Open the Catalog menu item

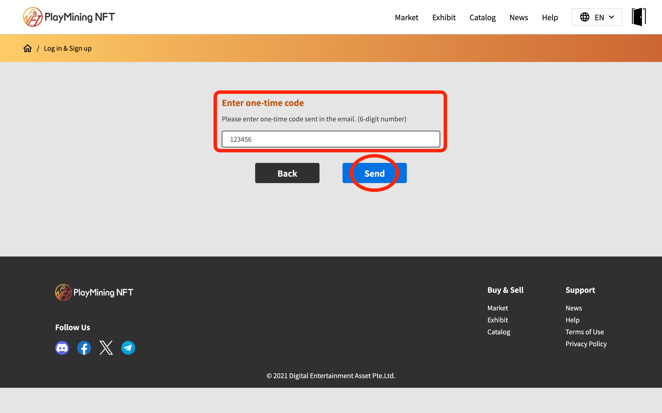pos(482,17)
